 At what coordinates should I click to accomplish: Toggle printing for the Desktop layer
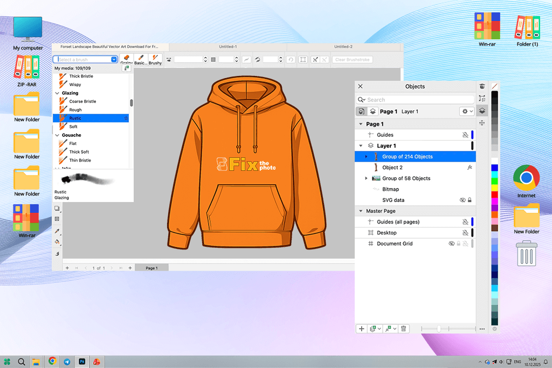pos(465,233)
